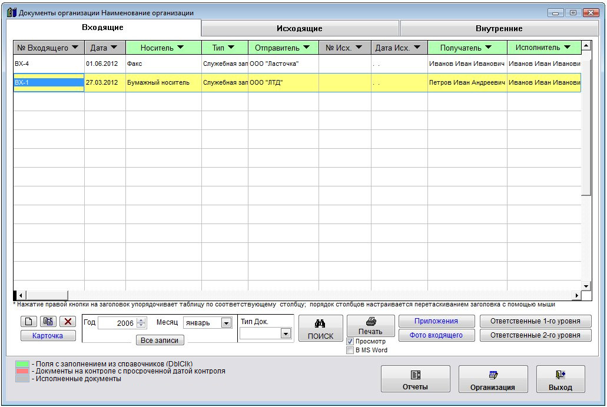Click the Все записи button
Screen dimensions: 607x407
160,340
